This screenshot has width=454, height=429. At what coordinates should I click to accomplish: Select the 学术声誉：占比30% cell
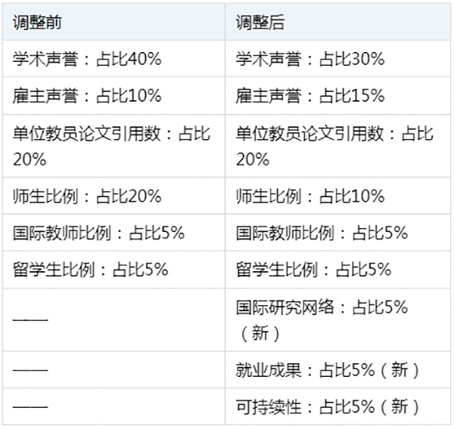coord(338,59)
